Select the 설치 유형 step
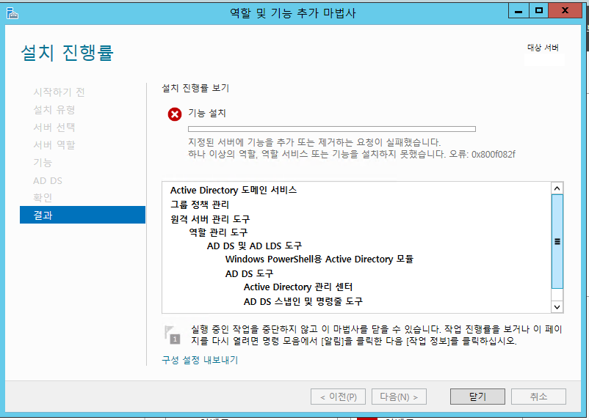Screen dimensions: 589x420 click(54, 109)
